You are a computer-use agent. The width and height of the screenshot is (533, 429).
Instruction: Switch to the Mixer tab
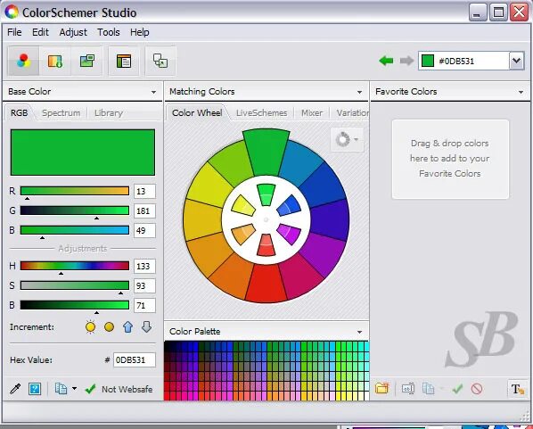coord(312,113)
